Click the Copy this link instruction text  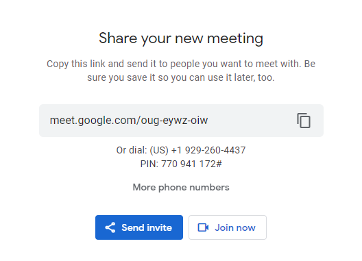181,71
